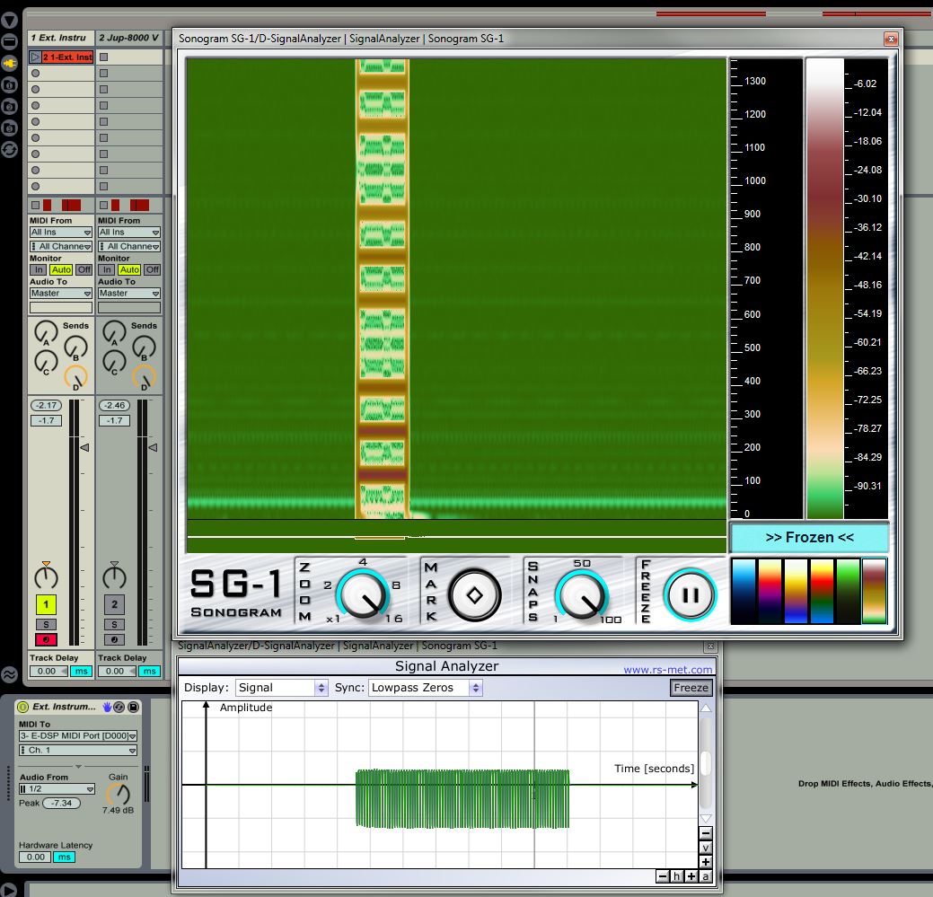The width and height of the screenshot is (933, 897).
Task: Open the www.rs-met.com link
Action: tap(667, 670)
